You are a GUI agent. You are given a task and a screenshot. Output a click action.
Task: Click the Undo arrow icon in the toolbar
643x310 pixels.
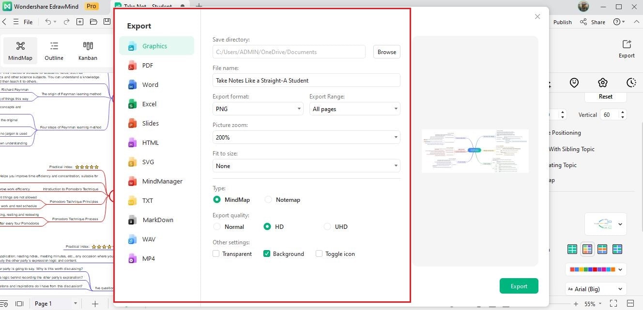tap(48, 22)
